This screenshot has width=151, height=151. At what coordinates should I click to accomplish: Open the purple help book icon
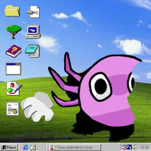coord(14,51)
